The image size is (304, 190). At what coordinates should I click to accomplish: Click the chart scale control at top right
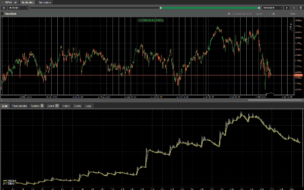(x=291, y=25)
